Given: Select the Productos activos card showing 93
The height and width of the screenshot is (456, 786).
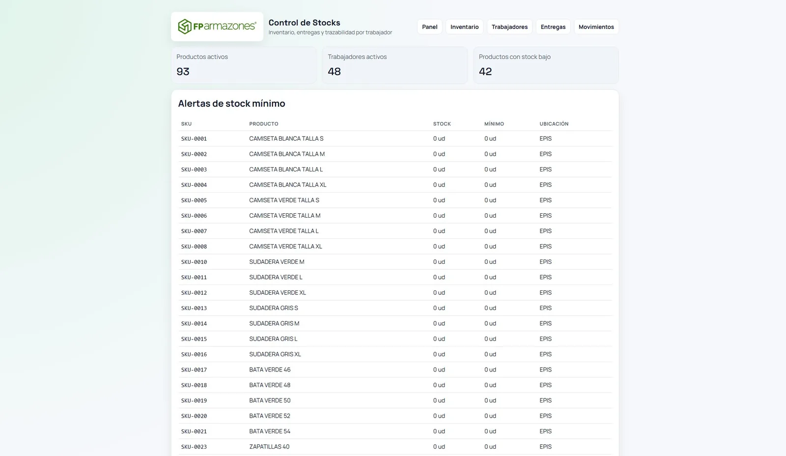Looking at the screenshot, I should (244, 65).
